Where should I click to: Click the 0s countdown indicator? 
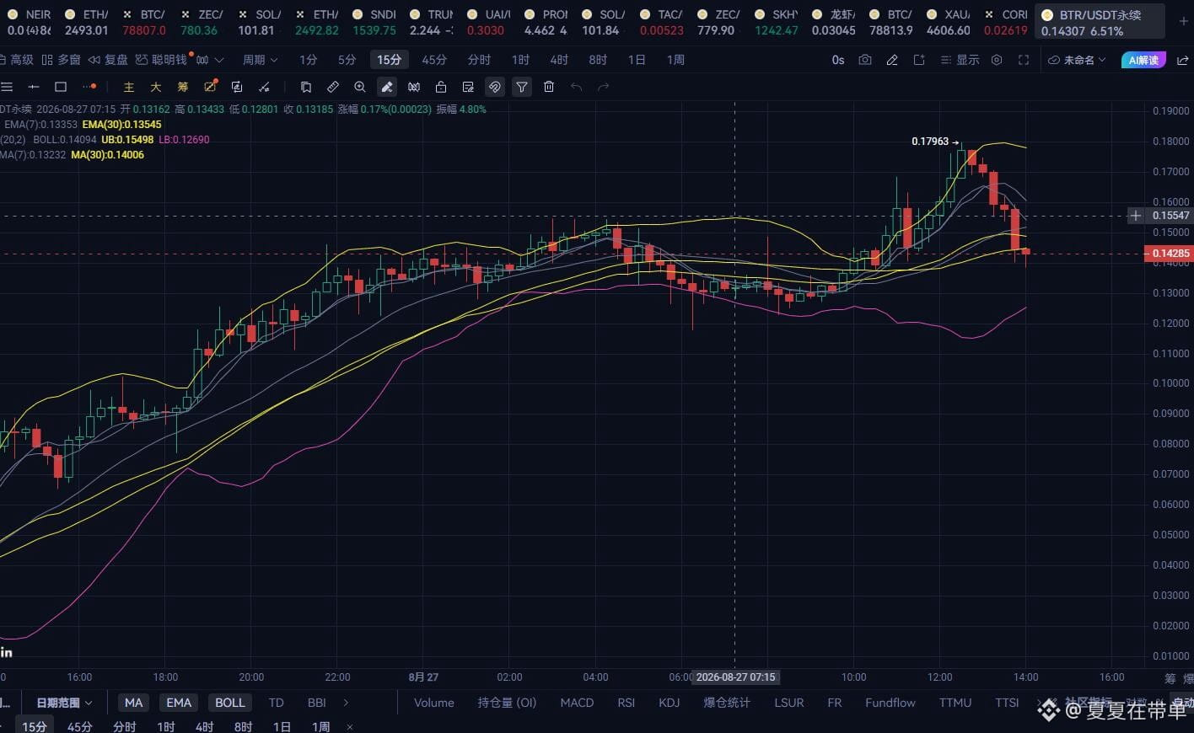tap(838, 60)
